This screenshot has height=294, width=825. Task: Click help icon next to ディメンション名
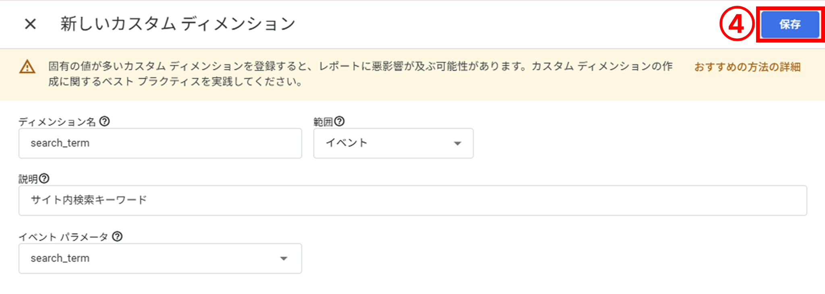point(104,121)
